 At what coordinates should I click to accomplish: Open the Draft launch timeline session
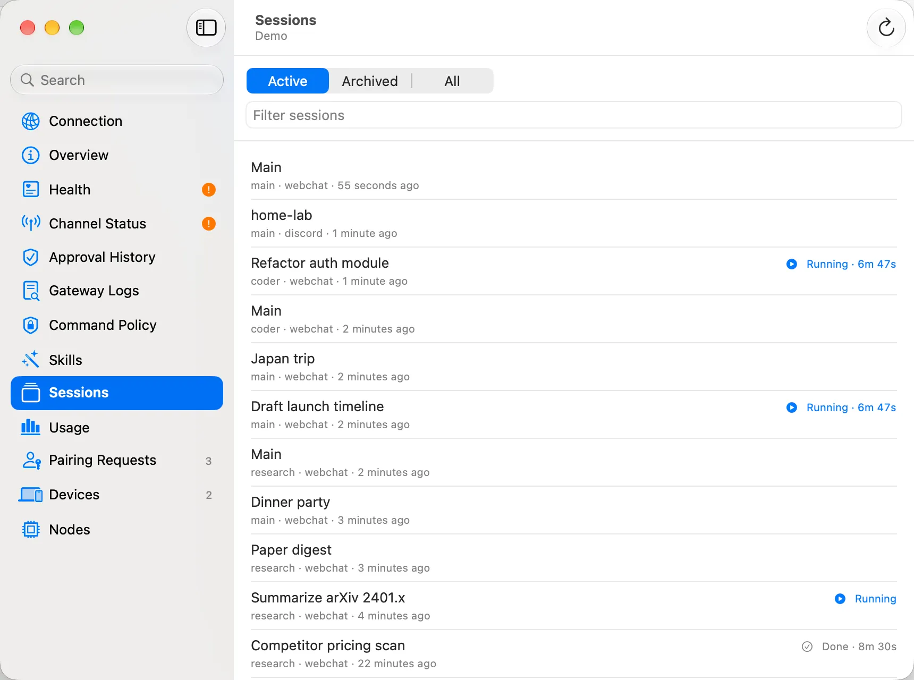coord(574,415)
